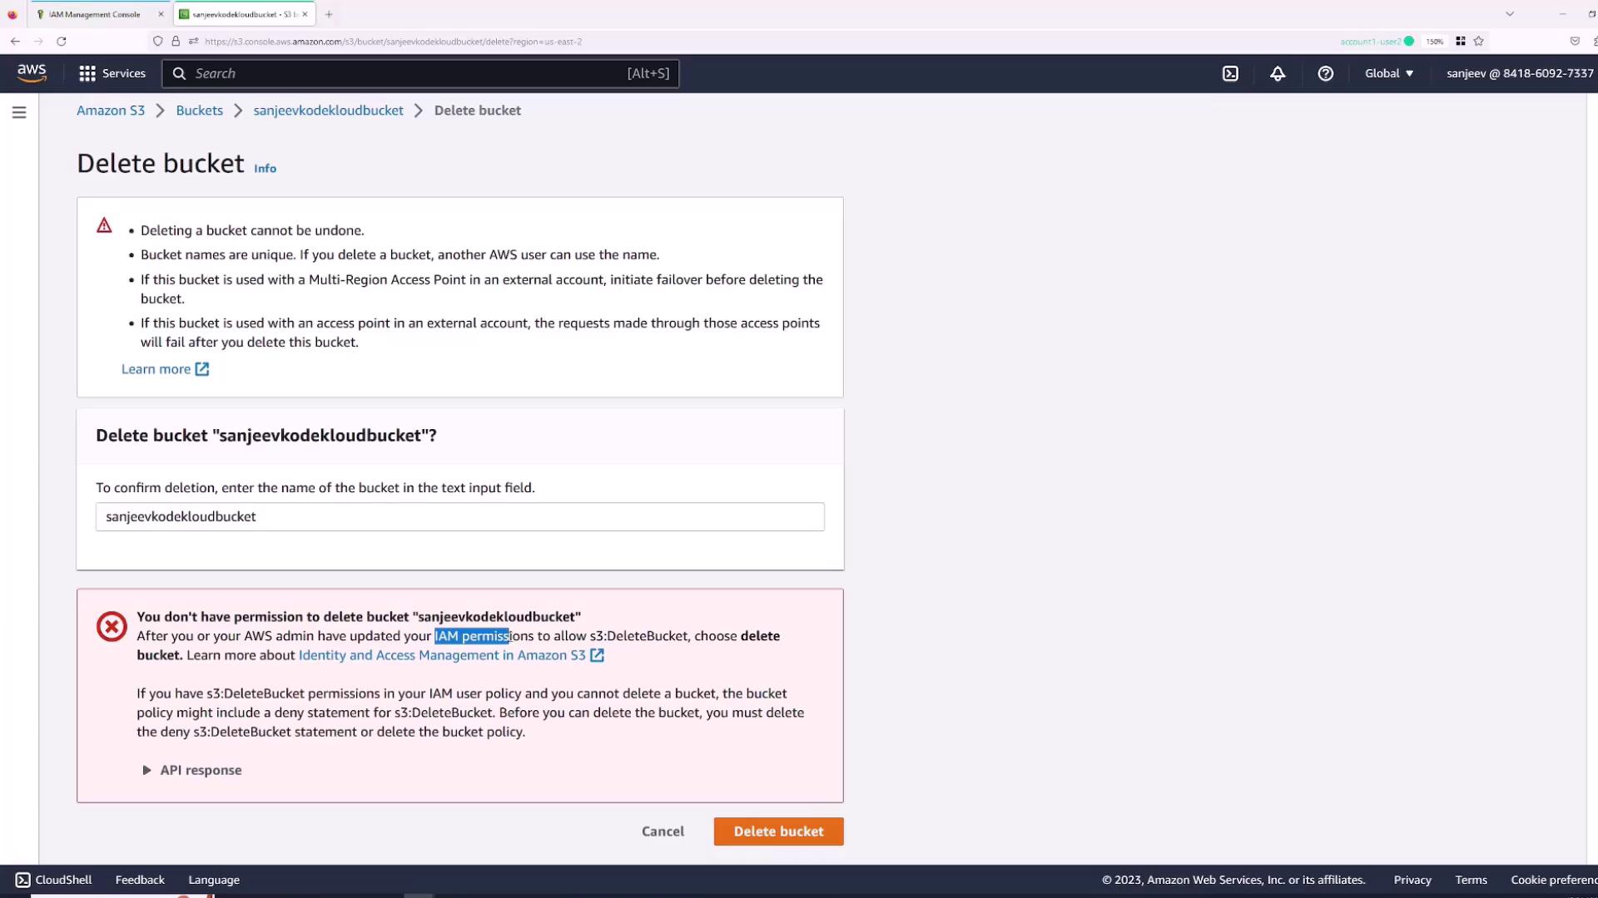Image resolution: width=1598 pixels, height=898 pixels.
Task: Click the external link icon beside Learn more
Action: pyautogui.click(x=202, y=369)
